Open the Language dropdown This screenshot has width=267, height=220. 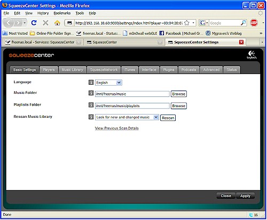108,83
